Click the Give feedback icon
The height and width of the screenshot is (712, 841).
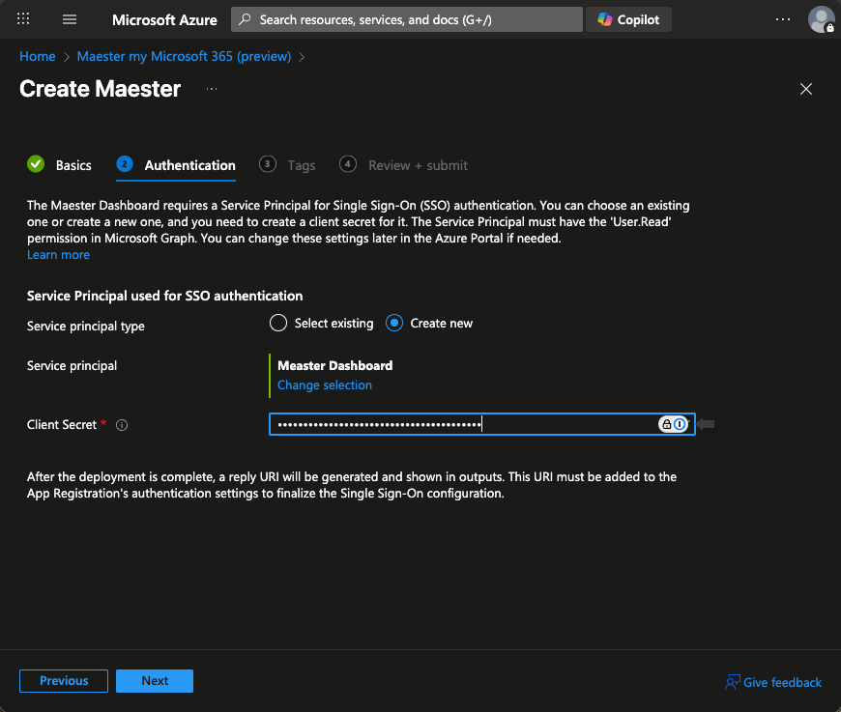(x=733, y=682)
